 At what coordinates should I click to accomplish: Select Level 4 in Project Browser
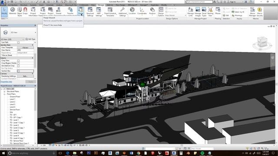click(13, 107)
